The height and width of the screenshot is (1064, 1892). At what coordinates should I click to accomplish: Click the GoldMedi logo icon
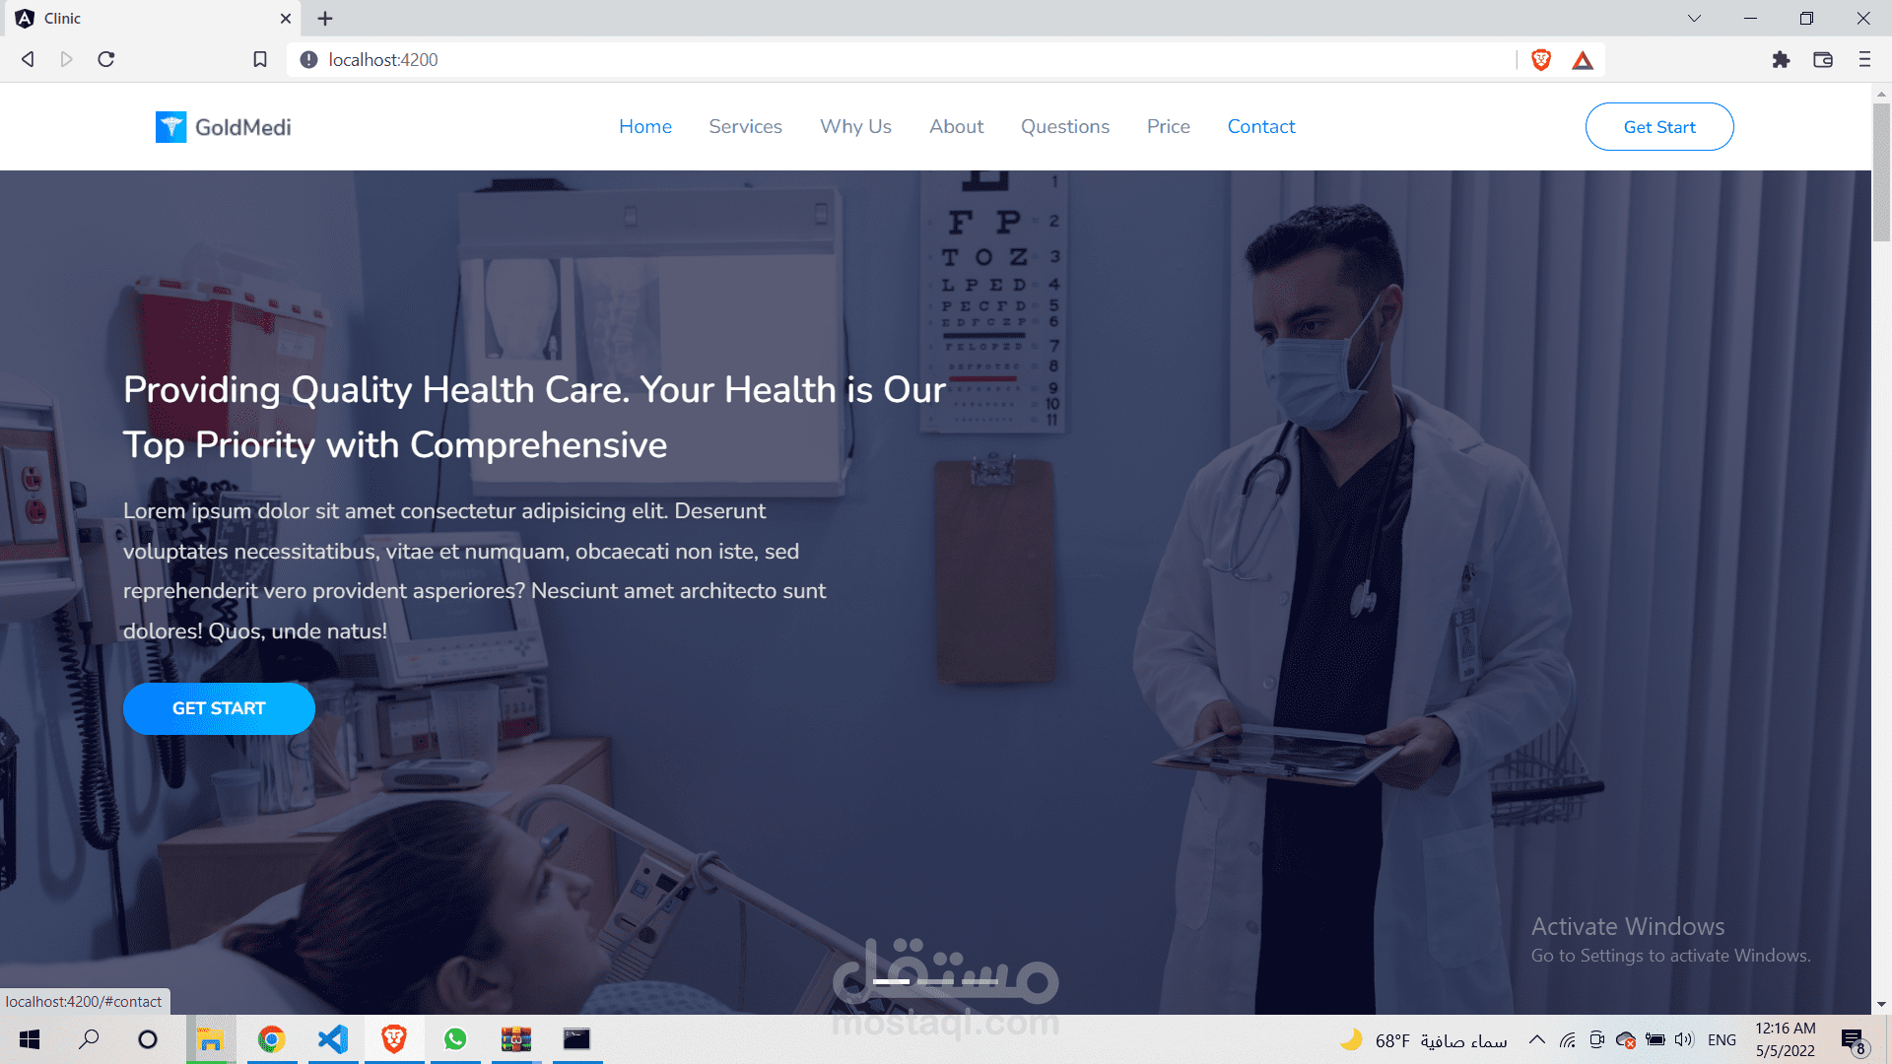click(x=169, y=126)
